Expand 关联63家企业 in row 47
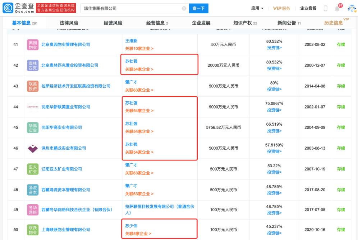The height and width of the screenshot is (240, 358). (139, 173)
